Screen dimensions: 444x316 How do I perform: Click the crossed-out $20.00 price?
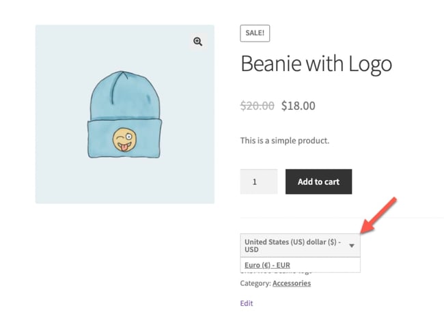258,106
